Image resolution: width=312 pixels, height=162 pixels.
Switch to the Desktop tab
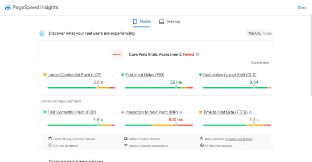[x=169, y=21]
